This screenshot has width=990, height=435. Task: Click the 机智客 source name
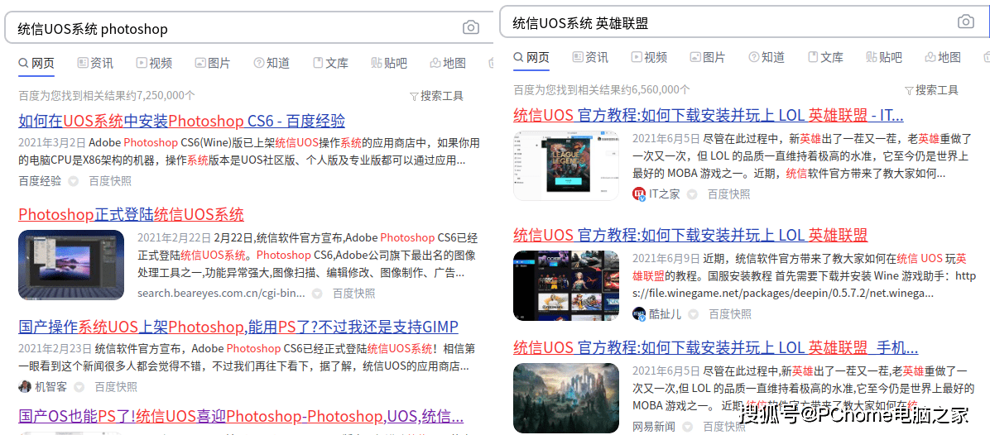pos(51,387)
